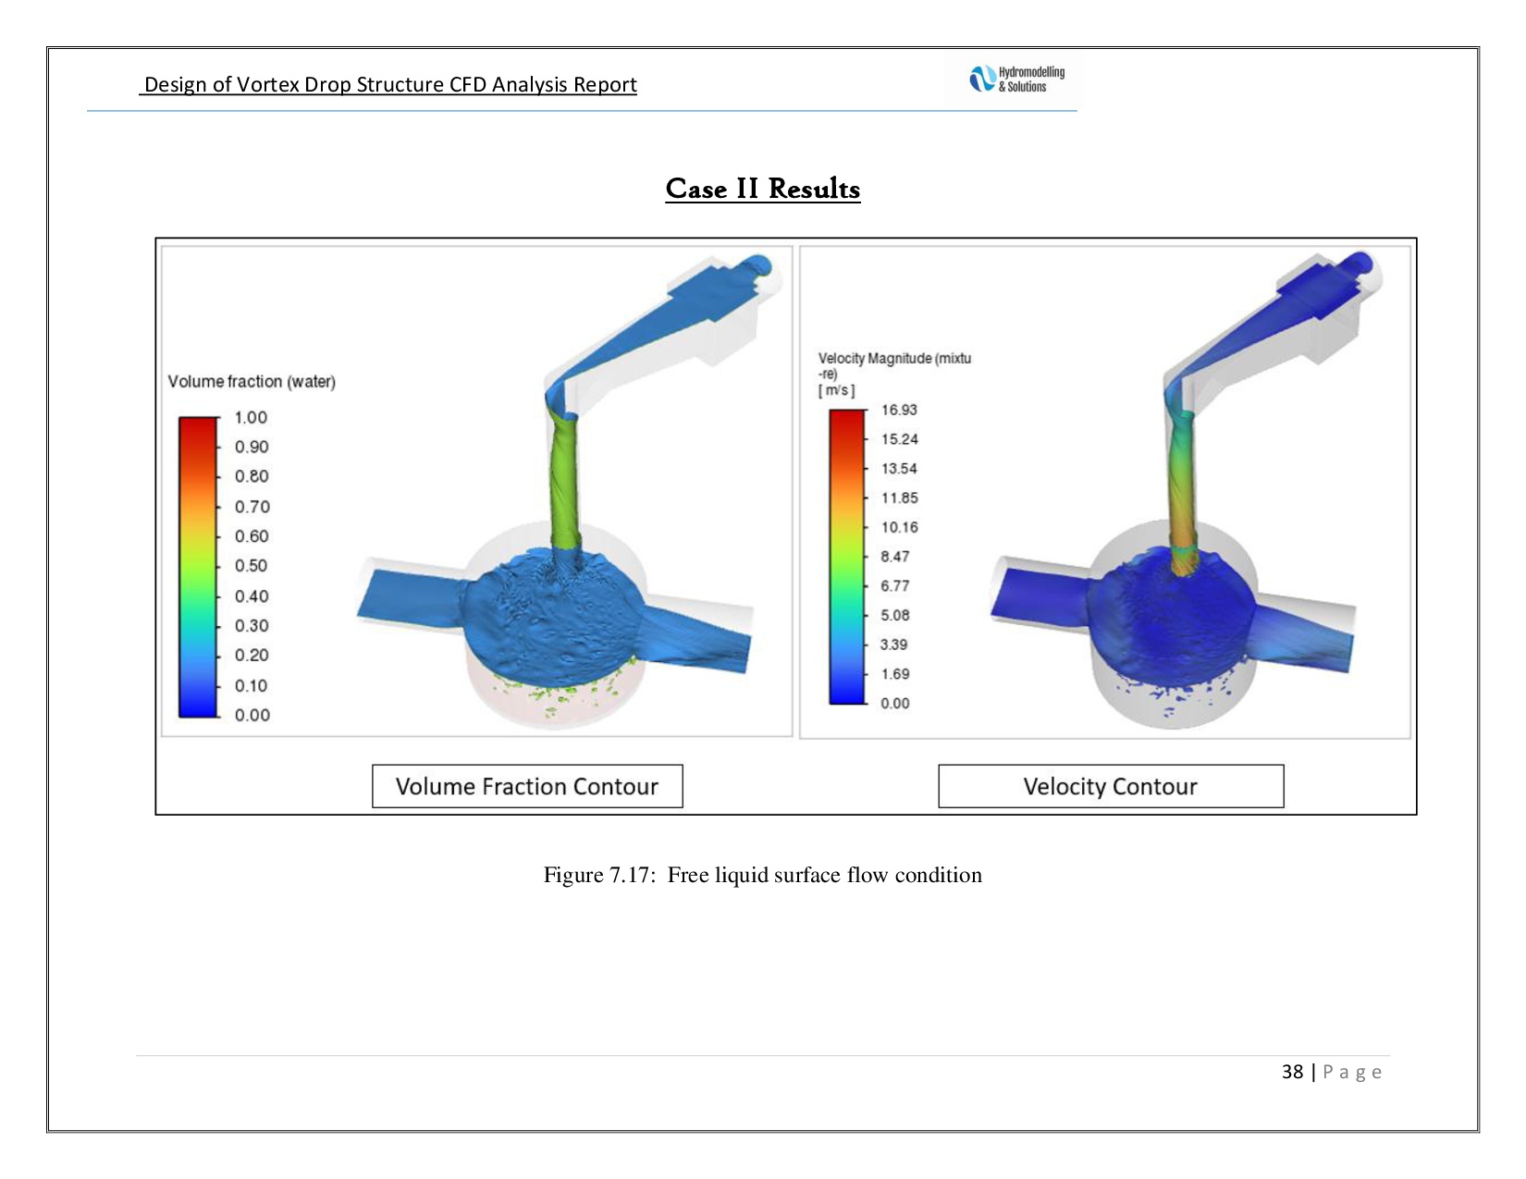Click the Figure 7.17 caption text
This screenshot has height=1179, width=1526.
click(x=762, y=875)
